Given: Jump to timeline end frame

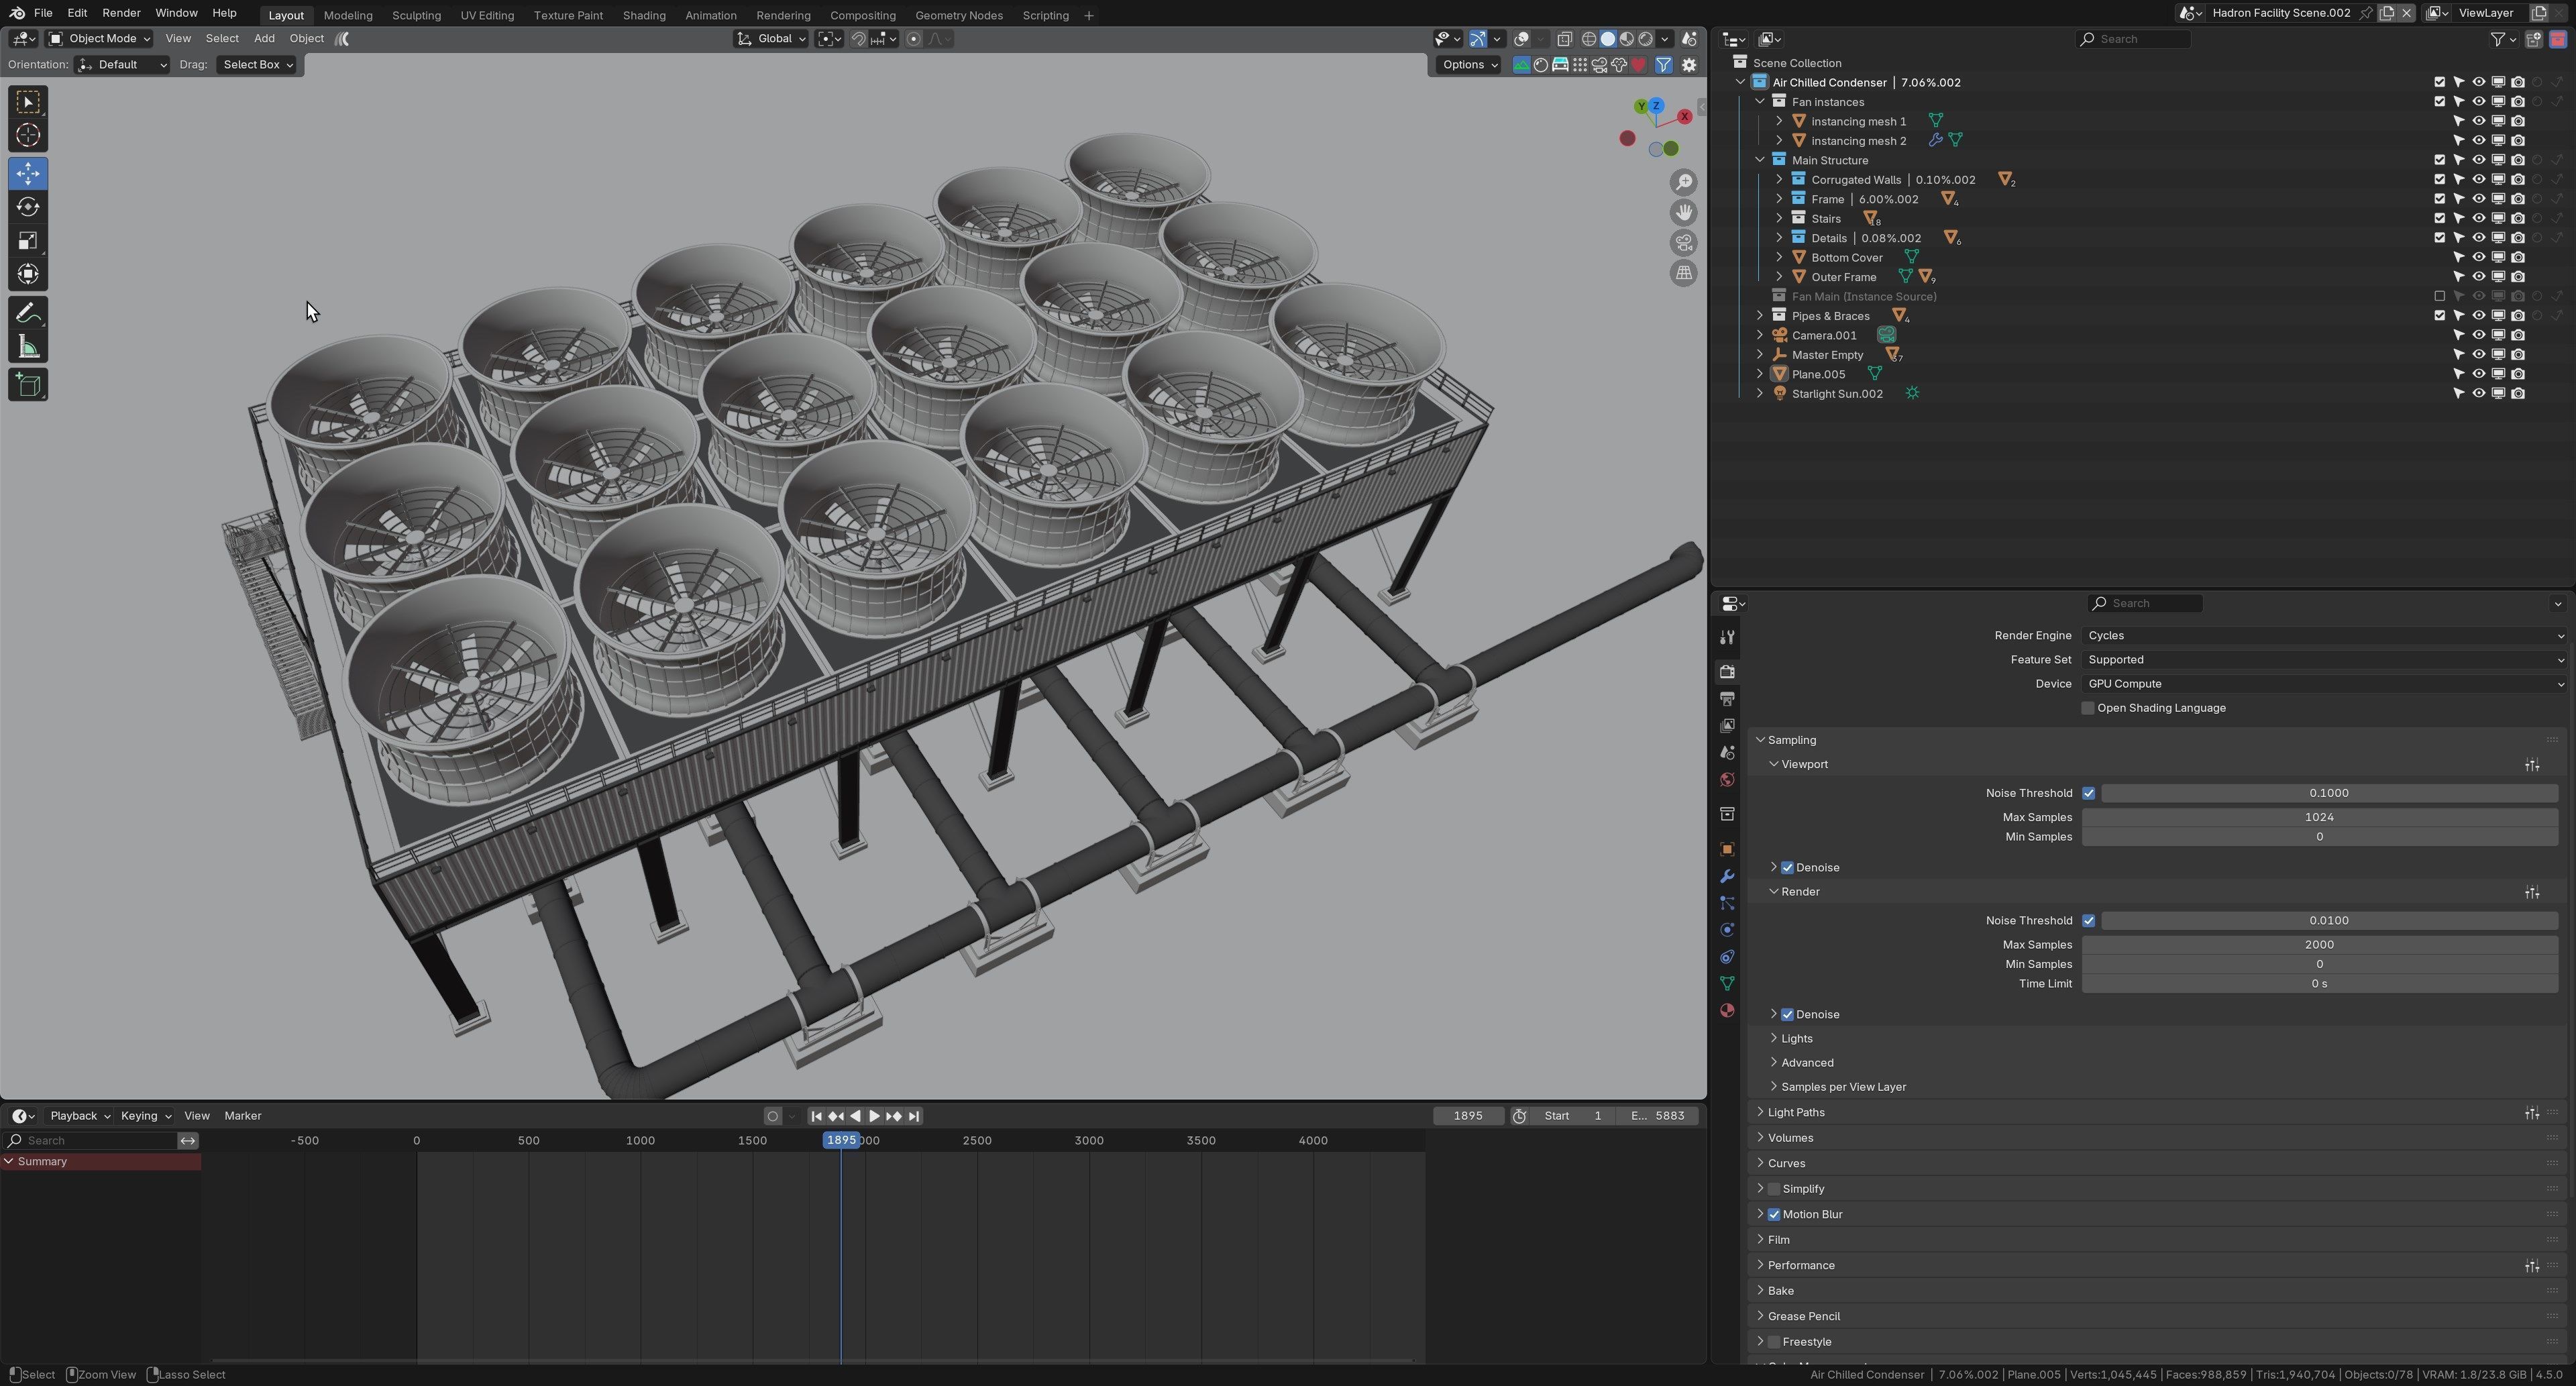Looking at the screenshot, I should pos(914,1116).
